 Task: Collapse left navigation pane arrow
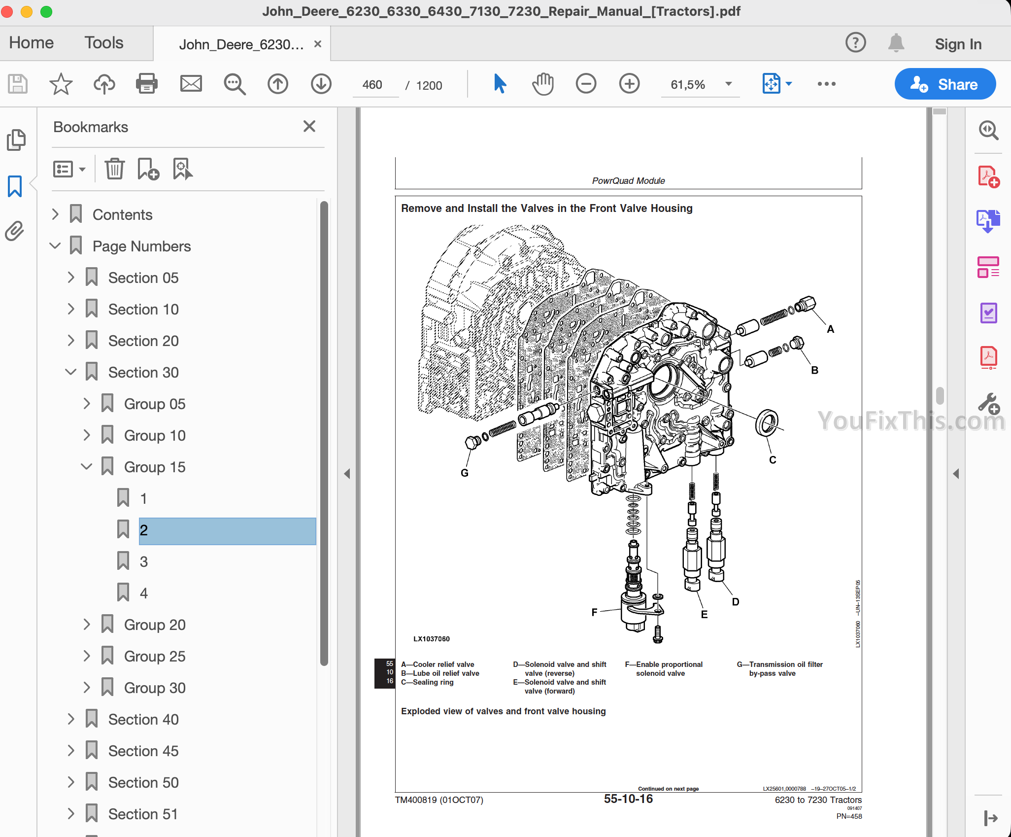point(347,474)
